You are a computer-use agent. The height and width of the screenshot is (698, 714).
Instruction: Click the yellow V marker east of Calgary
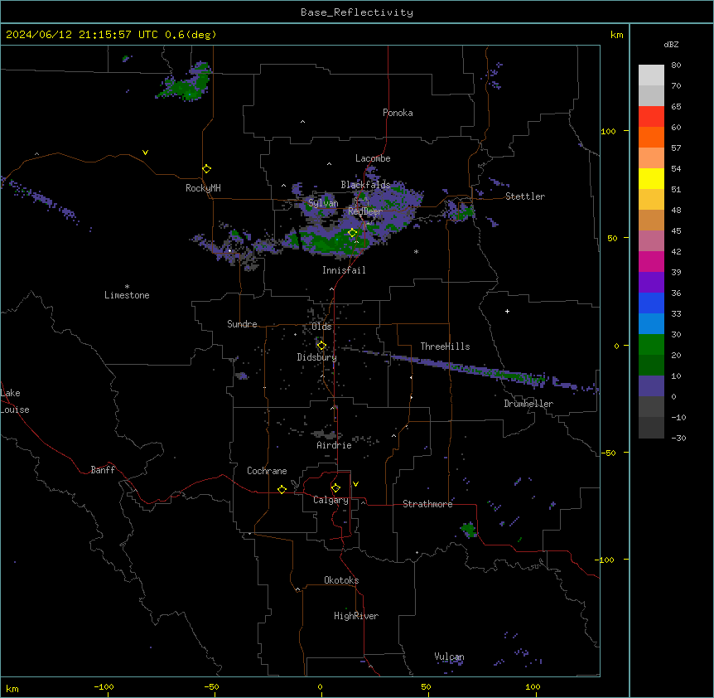coord(355,484)
